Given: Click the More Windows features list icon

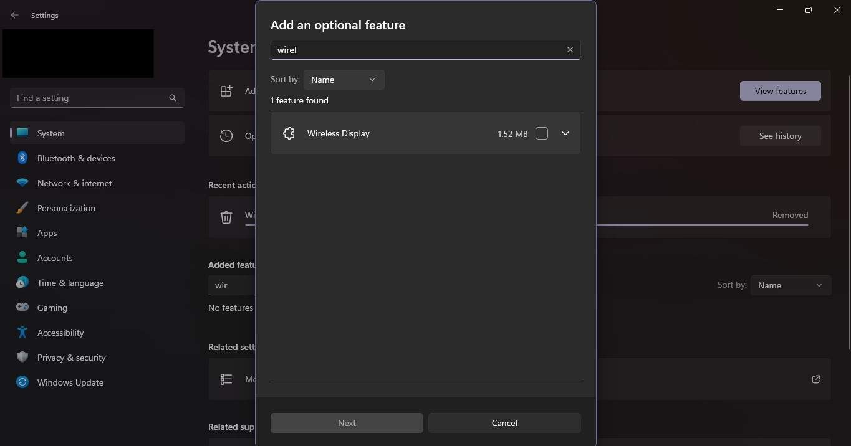Looking at the screenshot, I should [226, 379].
